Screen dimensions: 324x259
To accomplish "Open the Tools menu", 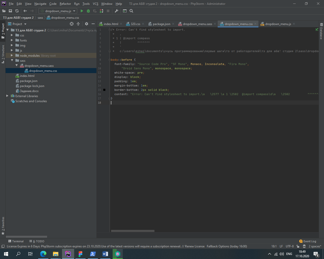I will pos(86,4).
